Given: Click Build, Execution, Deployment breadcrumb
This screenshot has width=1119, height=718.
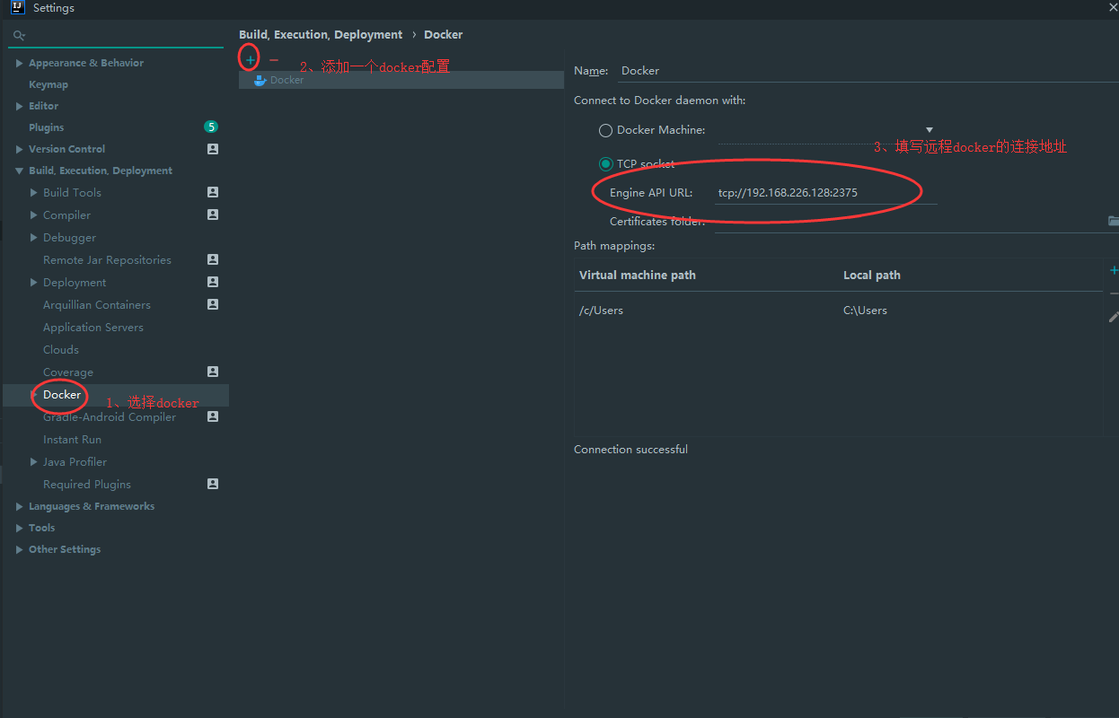Looking at the screenshot, I should point(321,35).
